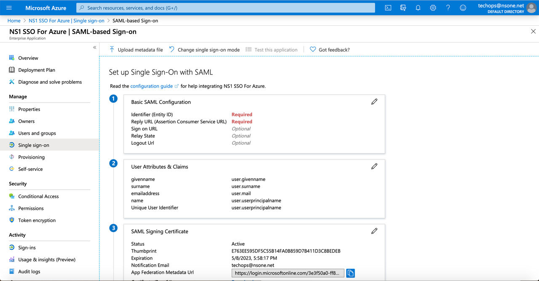539x281 pixels.
Task: Click the Diagnose and solve problems icon
Action: [x=12, y=82]
